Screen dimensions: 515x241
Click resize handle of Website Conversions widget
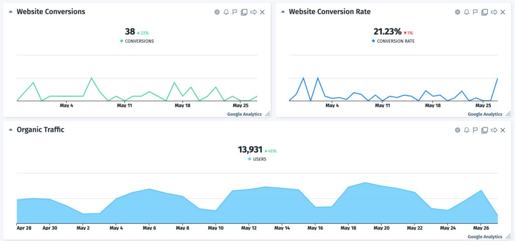click(268, 114)
